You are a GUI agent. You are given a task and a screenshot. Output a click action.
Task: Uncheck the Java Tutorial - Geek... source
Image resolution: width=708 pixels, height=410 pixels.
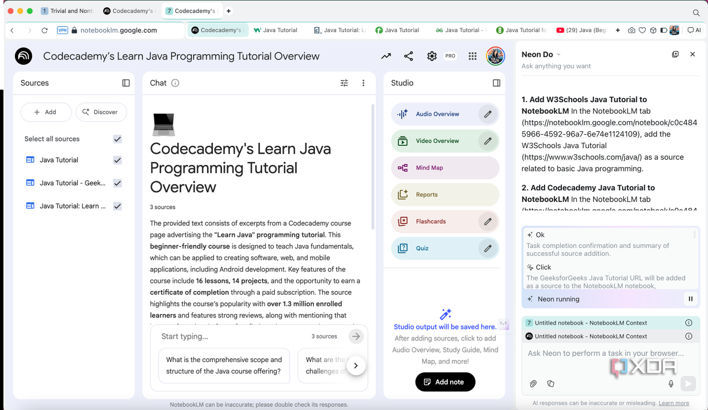point(118,183)
